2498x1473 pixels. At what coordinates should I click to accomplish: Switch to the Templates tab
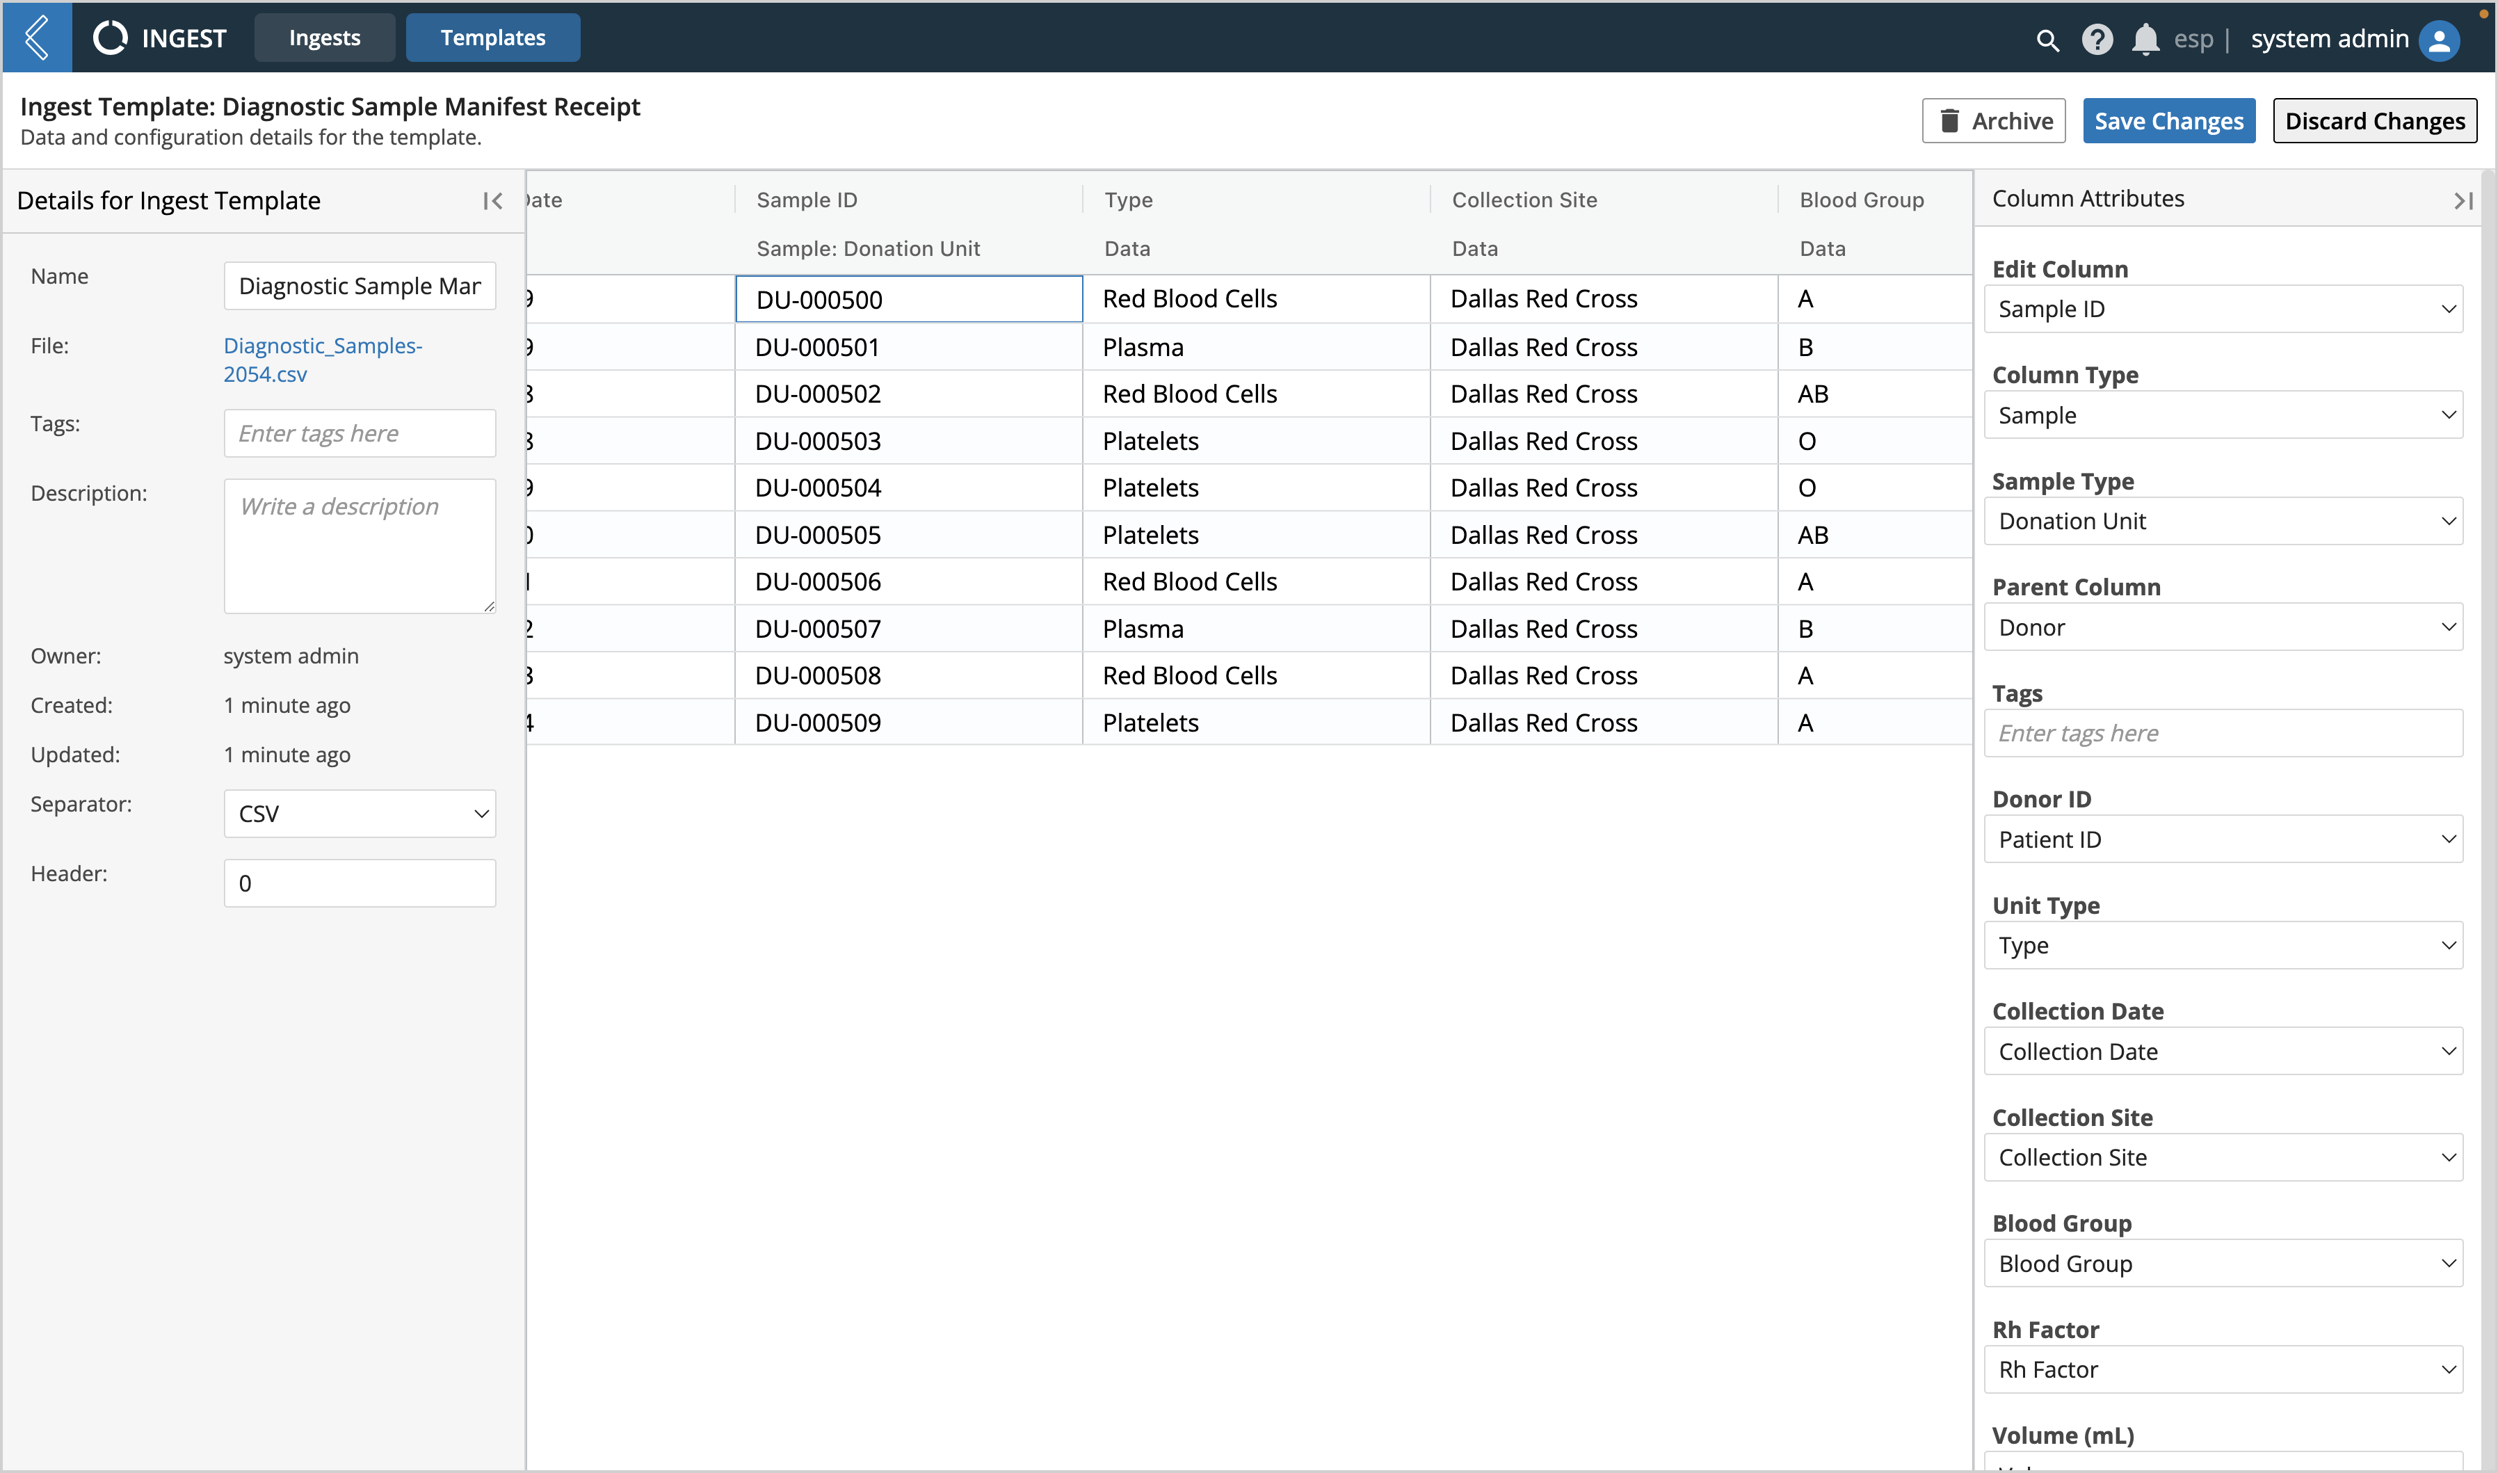492,35
